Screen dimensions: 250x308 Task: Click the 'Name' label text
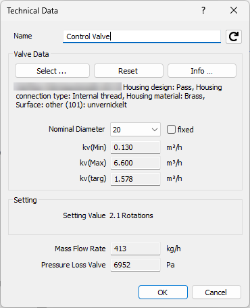(23, 36)
